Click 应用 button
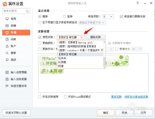Screen dimensions: 155x119 pos(143,113)
